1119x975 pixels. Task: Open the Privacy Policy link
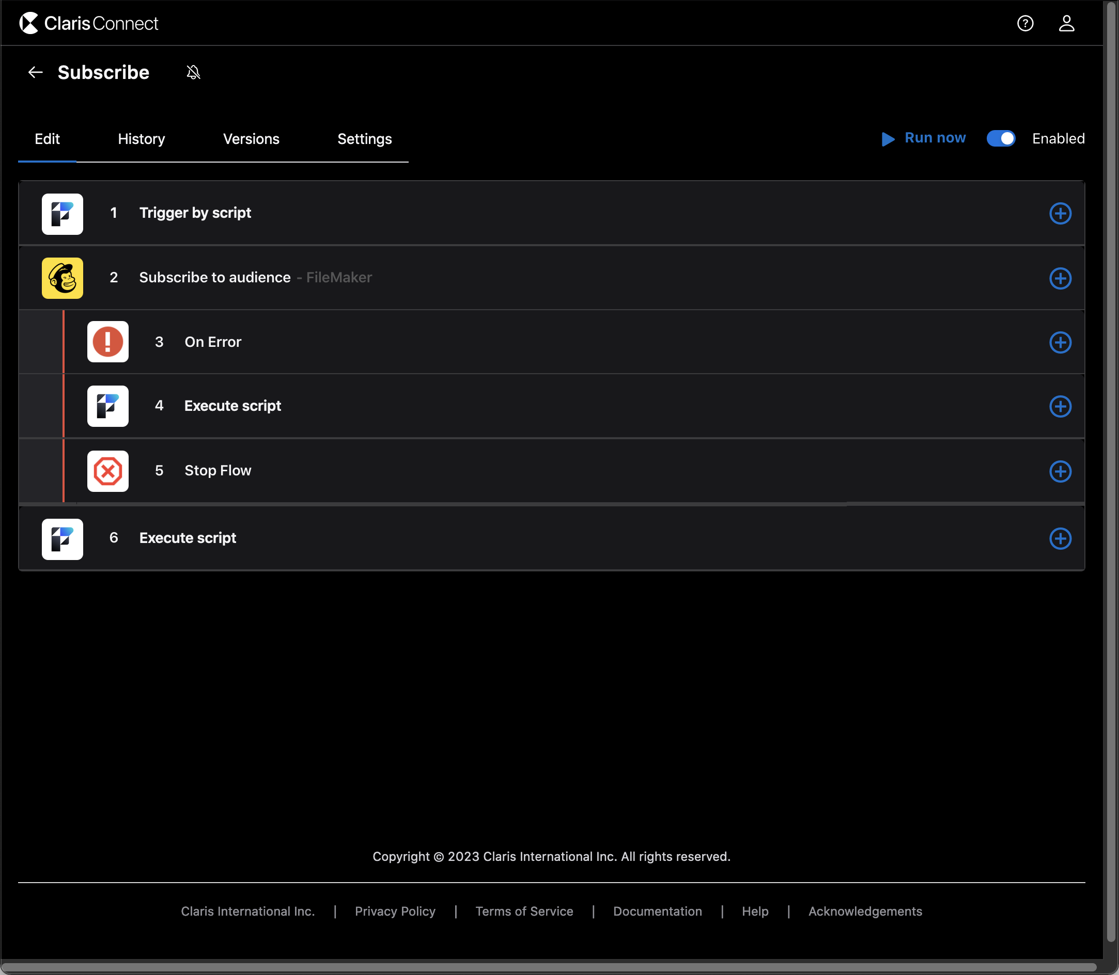pos(395,911)
